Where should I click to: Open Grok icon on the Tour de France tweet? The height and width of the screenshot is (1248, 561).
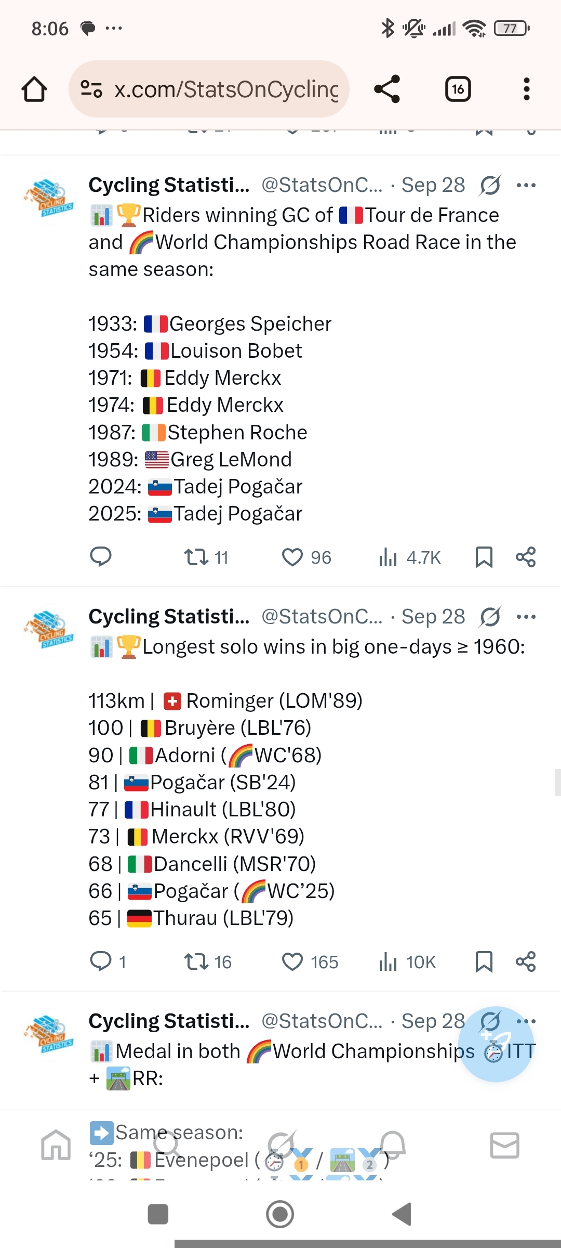coord(490,185)
